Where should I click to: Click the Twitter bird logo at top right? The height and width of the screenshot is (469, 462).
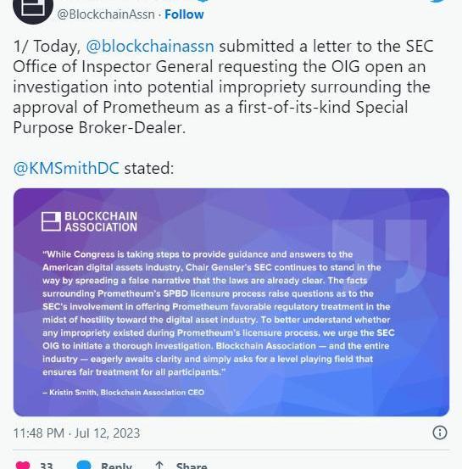pos(440,1)
